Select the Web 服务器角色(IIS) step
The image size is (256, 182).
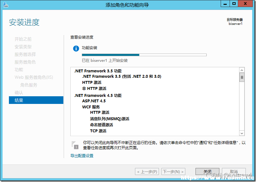click(34, 77)
